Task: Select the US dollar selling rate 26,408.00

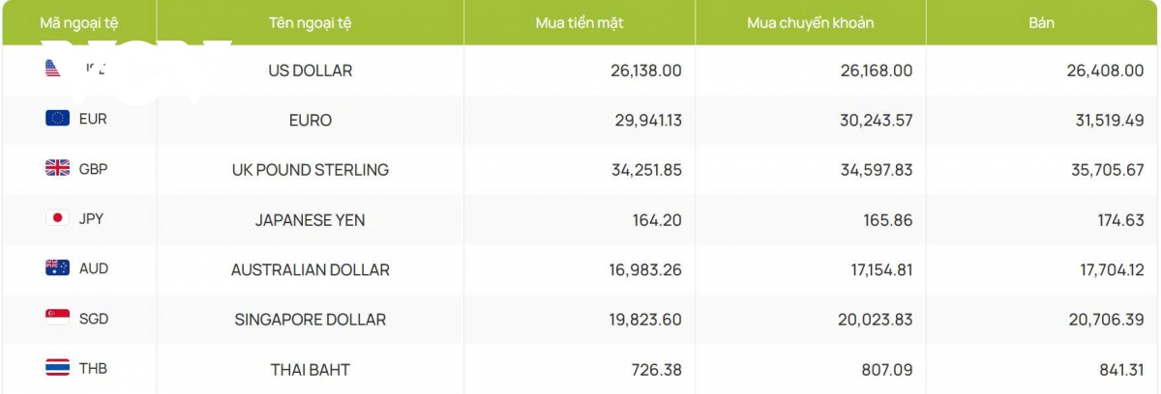Action: point(1103,70)
